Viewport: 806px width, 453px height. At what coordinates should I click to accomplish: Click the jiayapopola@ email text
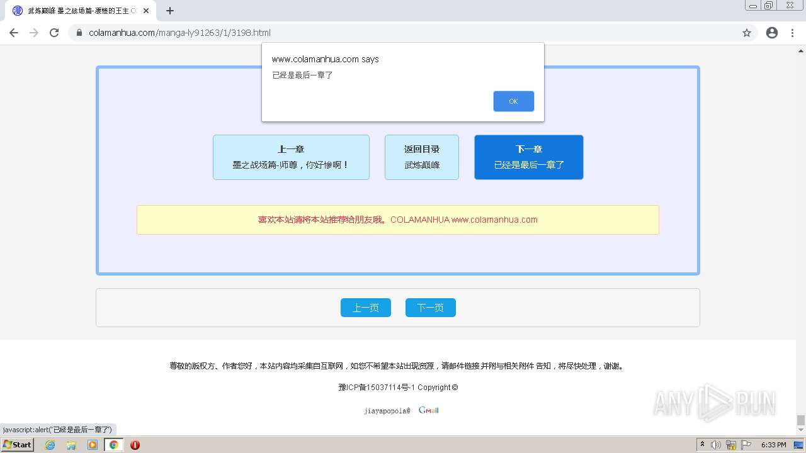click(x=387, y=411)
